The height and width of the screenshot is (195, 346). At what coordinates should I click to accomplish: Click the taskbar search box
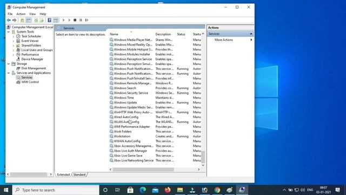(56, 190)
